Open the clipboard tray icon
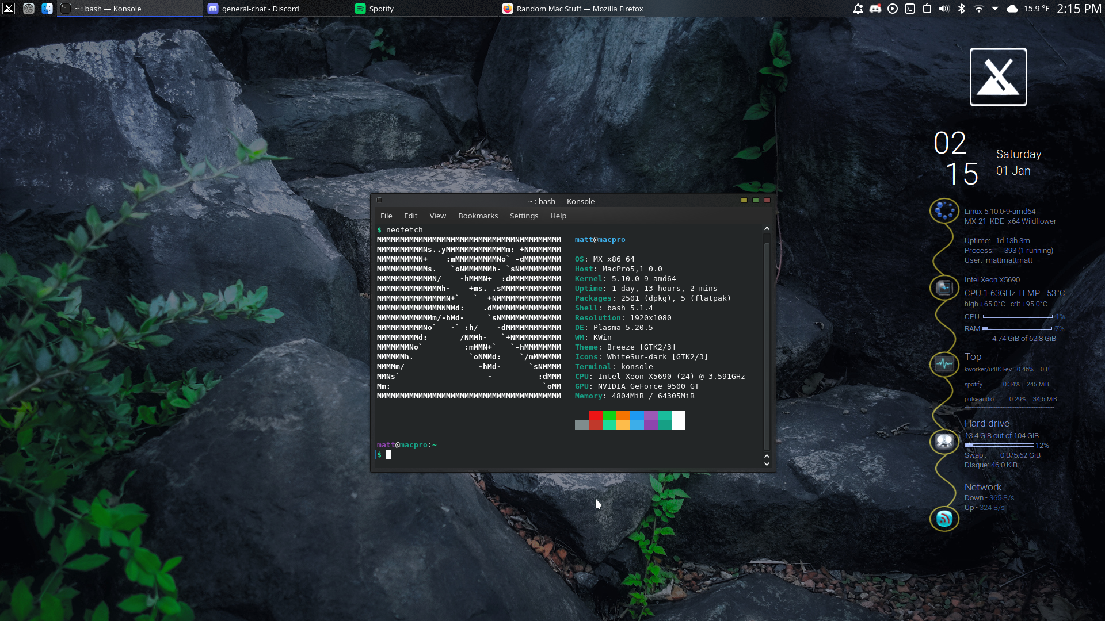The image size is (1105, 621). pos(927,9)
